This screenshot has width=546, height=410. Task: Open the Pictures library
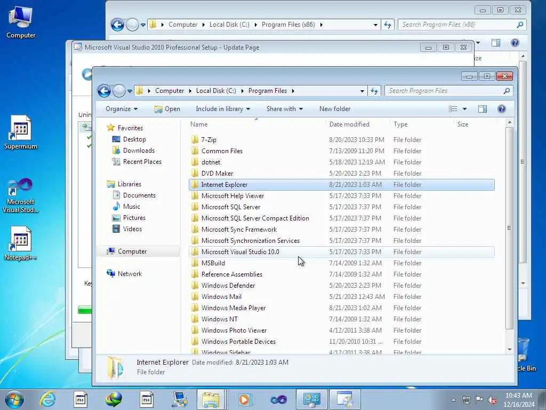pos(134,218)
